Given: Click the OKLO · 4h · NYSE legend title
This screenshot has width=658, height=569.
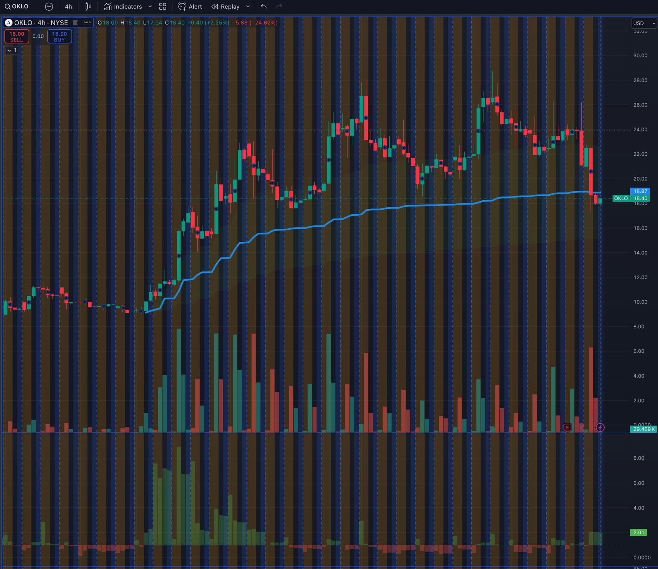Looking at the screenshot, I should [41, 23].
